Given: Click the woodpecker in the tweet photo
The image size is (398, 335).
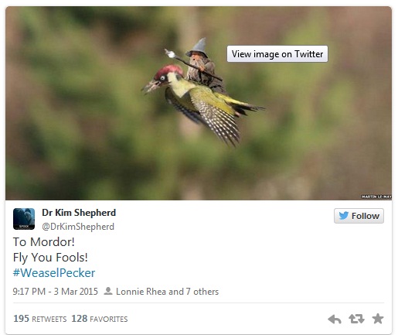Looking at the screenshot, I should [202, 103].
